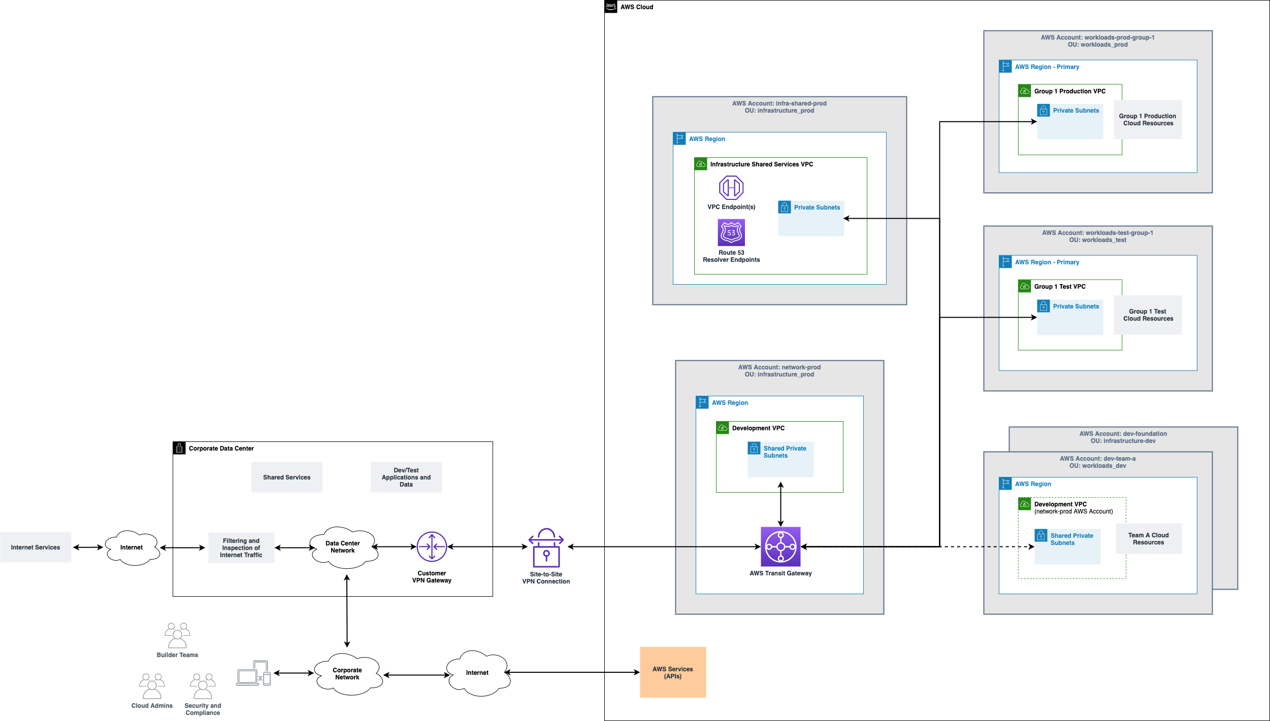Click the "AWS Account: dev-team-a" label
Viewport: 1270px width, 721px height.
[x=1097, y=459]
